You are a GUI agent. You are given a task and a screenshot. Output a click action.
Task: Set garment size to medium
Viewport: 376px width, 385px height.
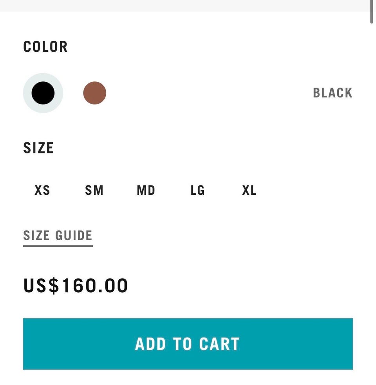[146, 190]
